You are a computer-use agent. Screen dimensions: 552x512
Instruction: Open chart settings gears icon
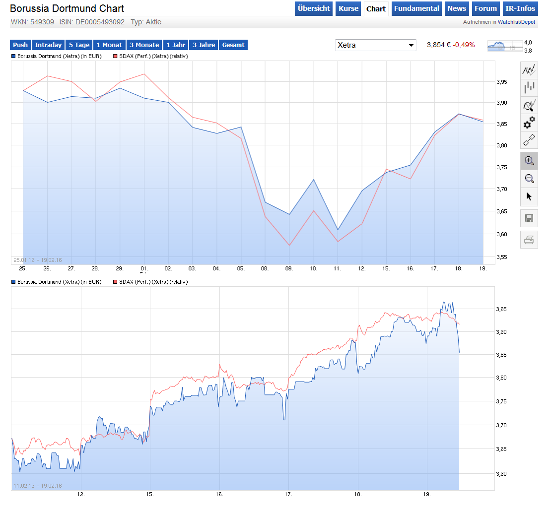click(x=529, y=123)
